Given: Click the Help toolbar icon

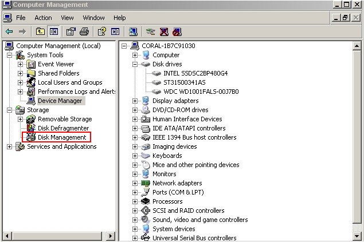Looking at the screenshot, I should point(102,31).
